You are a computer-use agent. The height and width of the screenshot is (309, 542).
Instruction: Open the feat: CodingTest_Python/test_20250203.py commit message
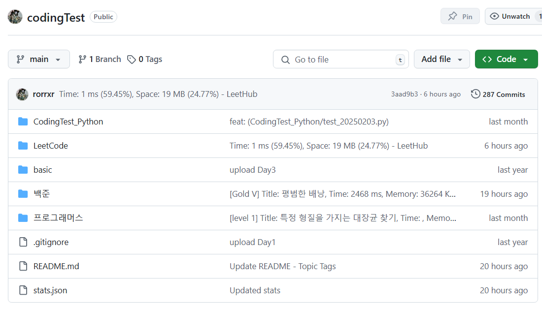tap(309, 122)
